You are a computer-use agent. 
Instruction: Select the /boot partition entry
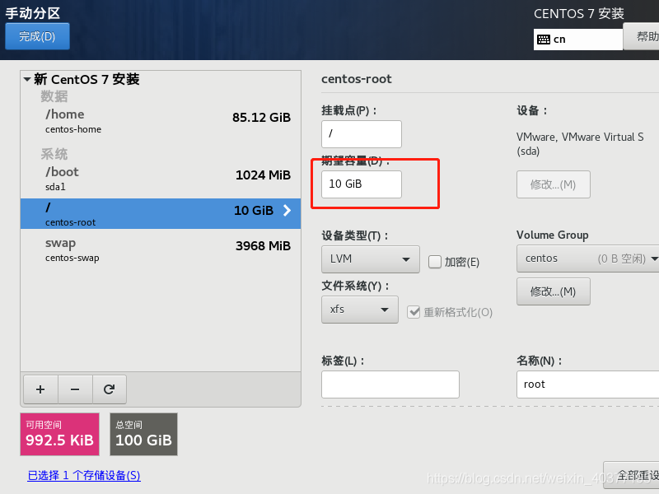[124, 177]
